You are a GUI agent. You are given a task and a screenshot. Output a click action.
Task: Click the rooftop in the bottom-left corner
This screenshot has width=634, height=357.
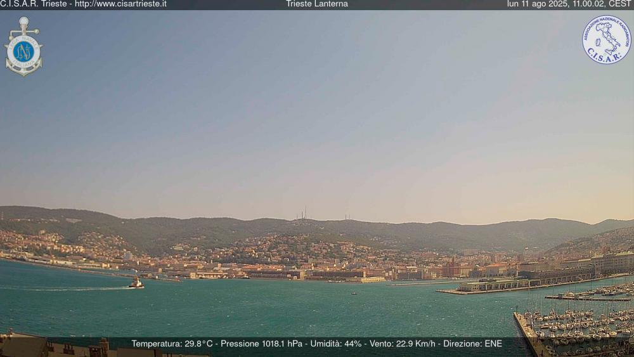pos(25,346)
